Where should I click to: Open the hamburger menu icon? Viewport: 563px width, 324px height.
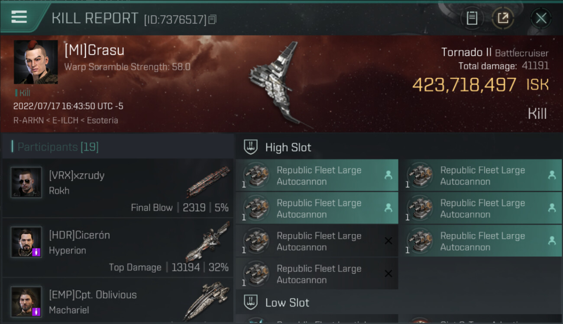[x=19, y=17]
